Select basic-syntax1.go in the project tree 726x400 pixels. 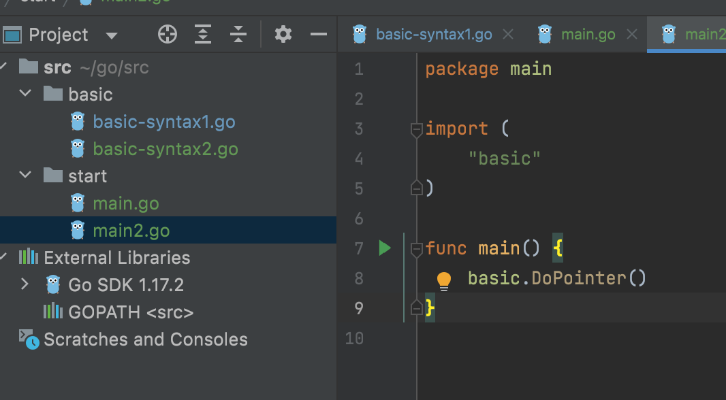[x=164, y=122]
